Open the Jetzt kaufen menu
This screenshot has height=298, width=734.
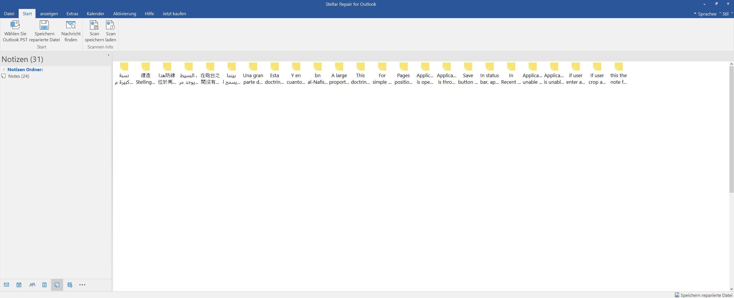[x=174, y=14]
